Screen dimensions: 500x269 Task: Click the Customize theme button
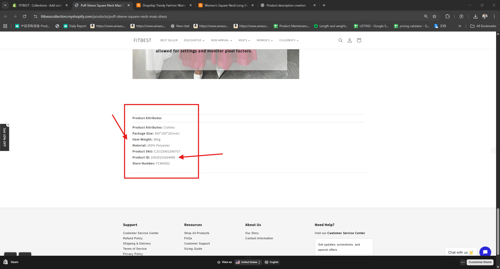(480, 262)
